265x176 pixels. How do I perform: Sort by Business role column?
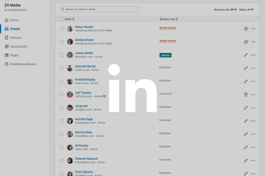point(169,19)
